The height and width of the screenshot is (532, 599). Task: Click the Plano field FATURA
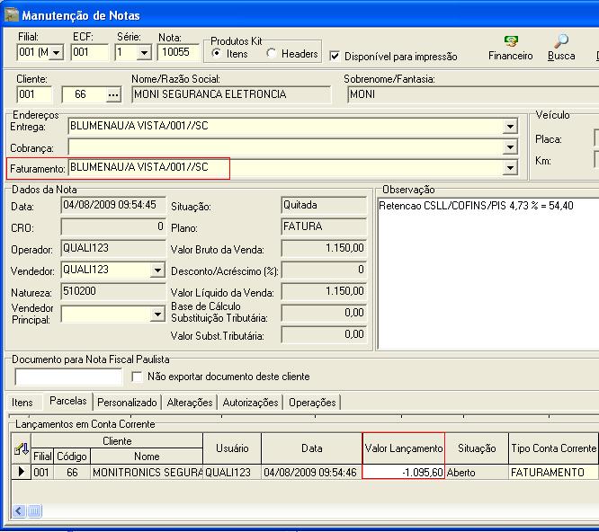coord(324,226)
